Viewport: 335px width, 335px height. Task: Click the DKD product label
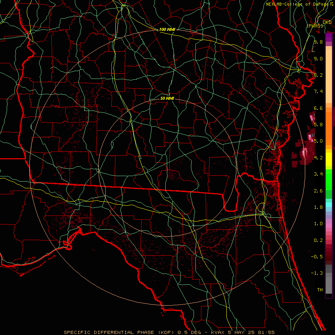327,22
